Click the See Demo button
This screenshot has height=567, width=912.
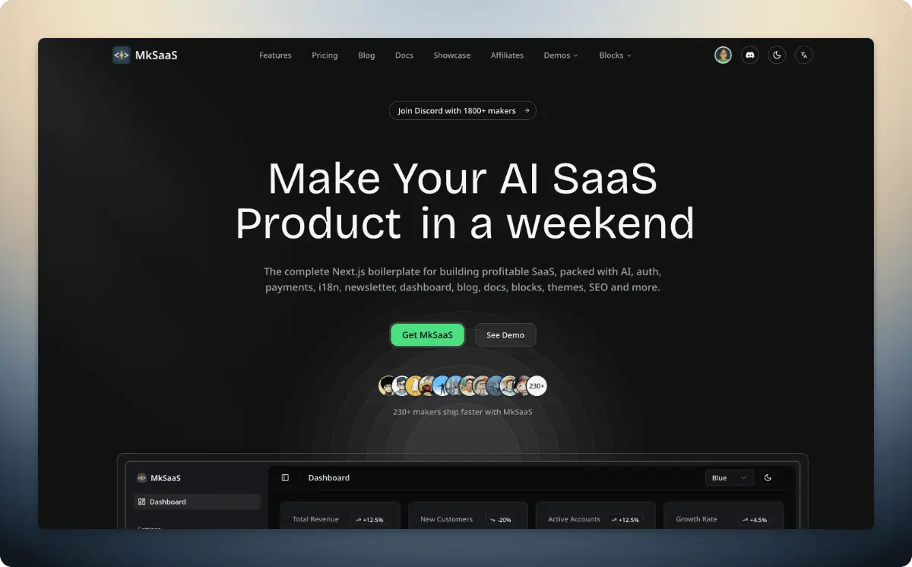click(505, 335)
